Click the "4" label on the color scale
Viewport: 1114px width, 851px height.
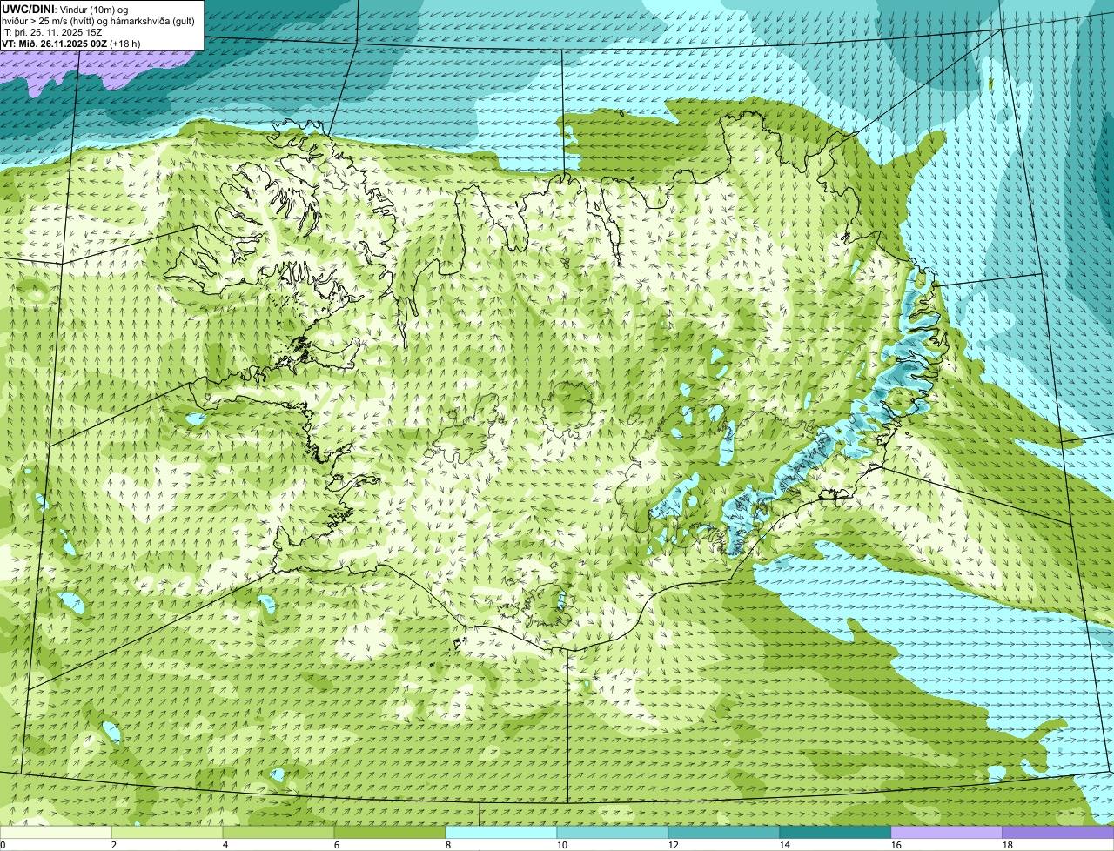225,845
